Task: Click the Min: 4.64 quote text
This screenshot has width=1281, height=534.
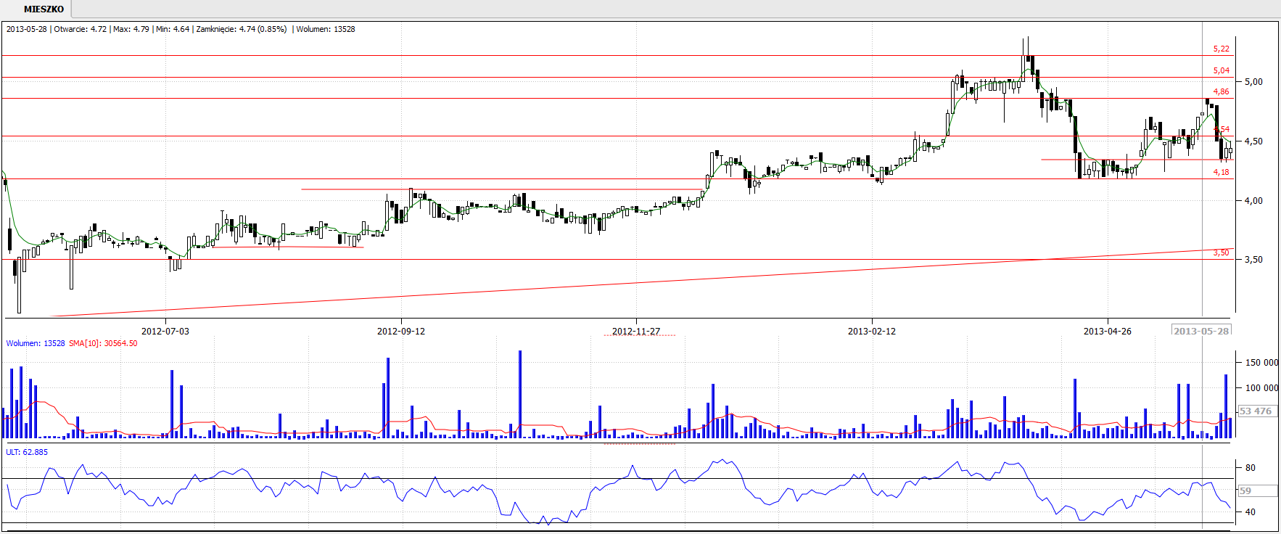Action: click(173, 30)
